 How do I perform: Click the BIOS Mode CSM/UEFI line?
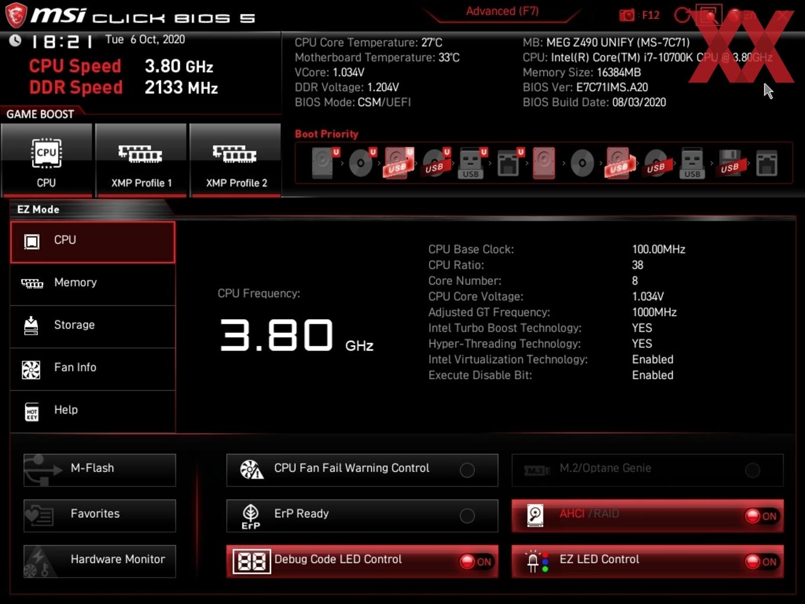coord(353,102)
